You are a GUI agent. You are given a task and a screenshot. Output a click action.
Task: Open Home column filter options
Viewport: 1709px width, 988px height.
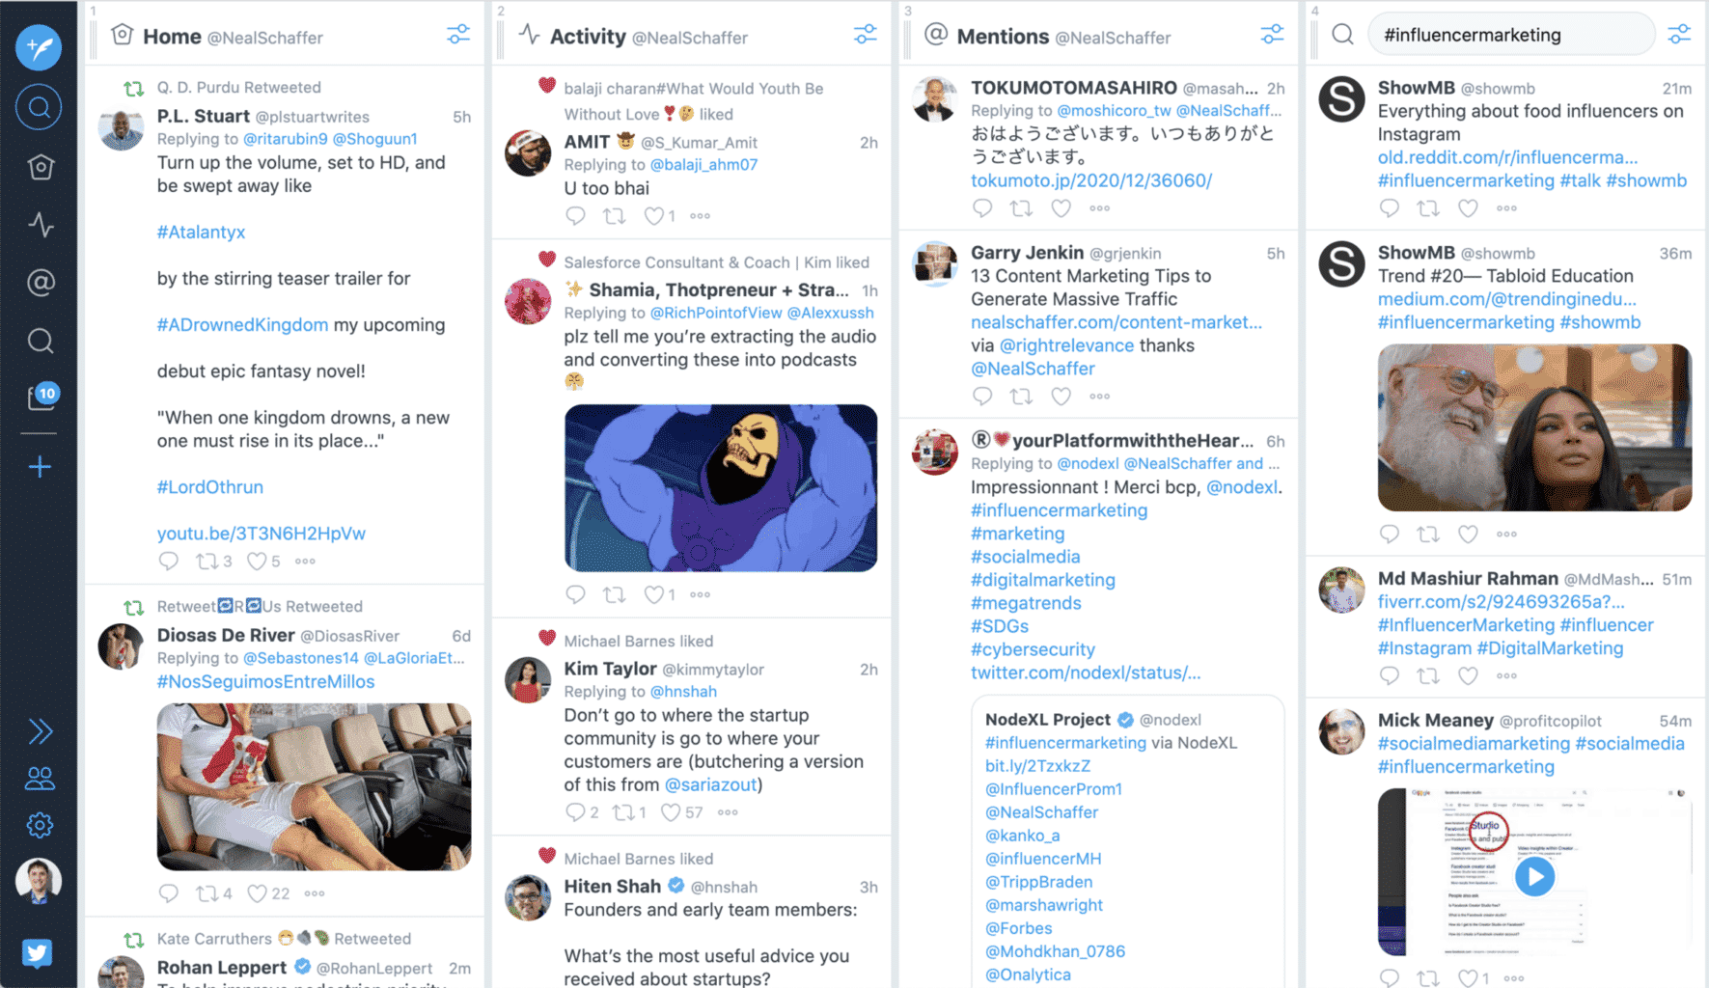pos(458,35)
